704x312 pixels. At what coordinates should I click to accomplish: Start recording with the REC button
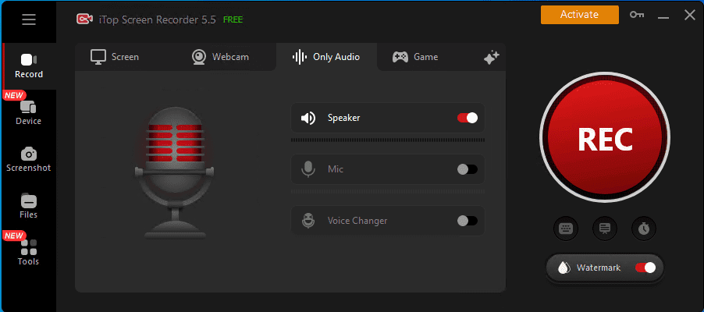605,138
